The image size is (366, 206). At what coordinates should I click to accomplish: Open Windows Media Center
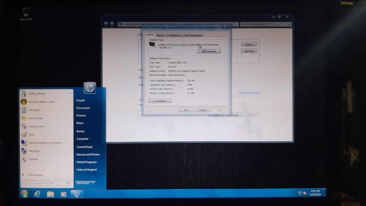42,102
